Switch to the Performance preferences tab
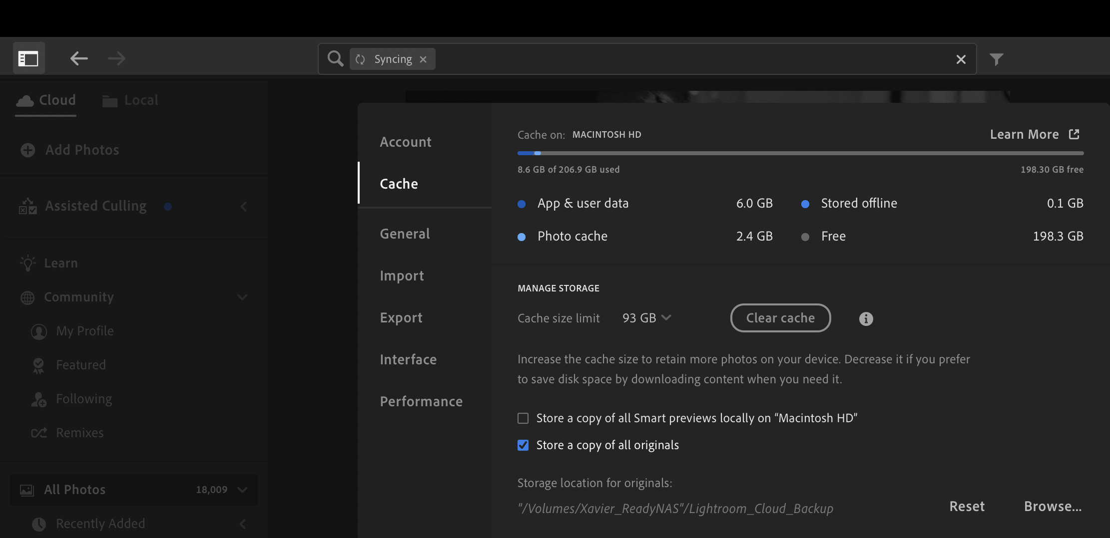The height and width of the screenshot is (538, 1110). pyautogui.click(x=421, y=402)
